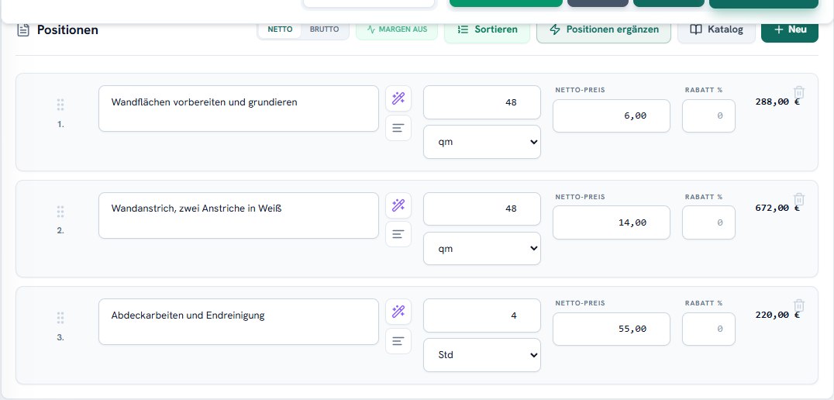834x400 pixels.
Task: Click the Positionen heading
Action: 67,29
